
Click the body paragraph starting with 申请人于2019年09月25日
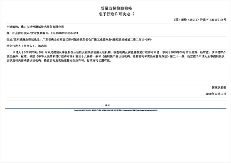[116, 56]
